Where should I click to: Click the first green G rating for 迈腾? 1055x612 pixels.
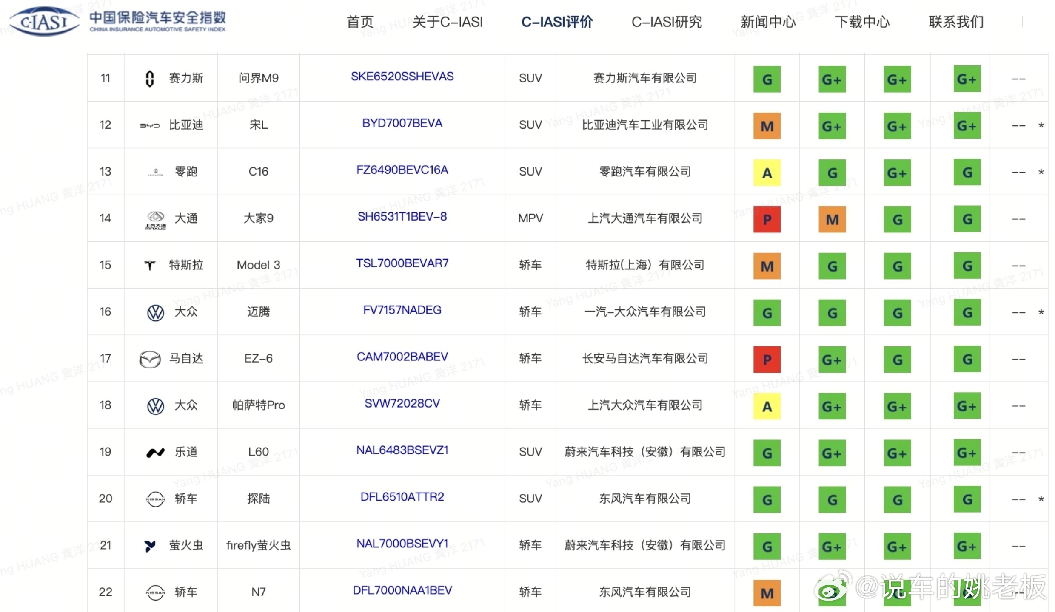767,313
